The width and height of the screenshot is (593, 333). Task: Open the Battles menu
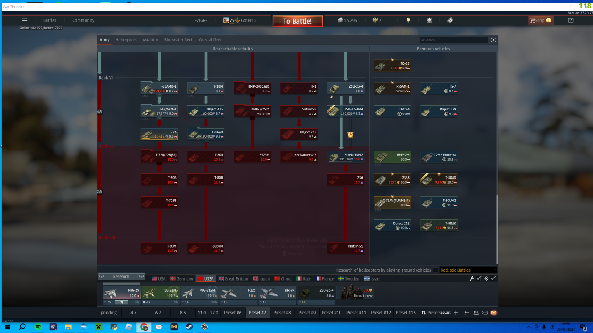(50, 20)
